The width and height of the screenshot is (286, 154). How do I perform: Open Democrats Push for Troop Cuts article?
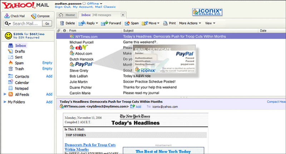[x=90, y=147]
